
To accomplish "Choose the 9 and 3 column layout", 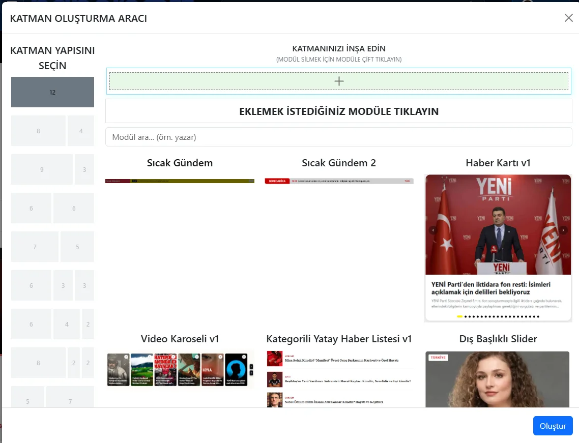I will (x=52, y=169).
